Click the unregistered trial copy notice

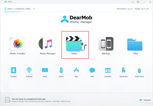(x=29, y=99)
